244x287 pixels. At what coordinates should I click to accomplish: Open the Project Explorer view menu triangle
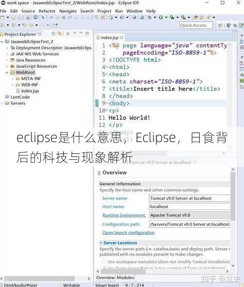(x=75, y=33)
